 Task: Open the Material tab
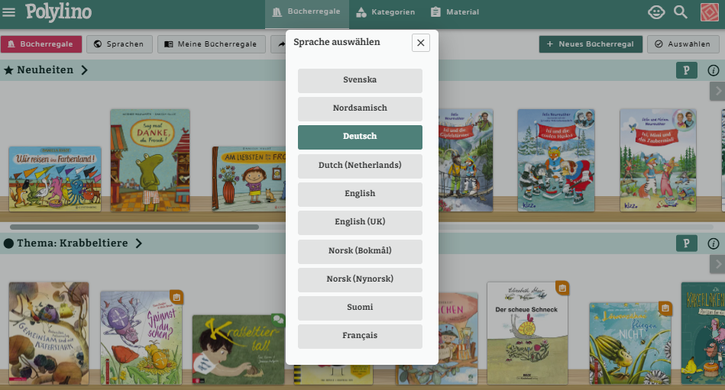coord(455,12)
